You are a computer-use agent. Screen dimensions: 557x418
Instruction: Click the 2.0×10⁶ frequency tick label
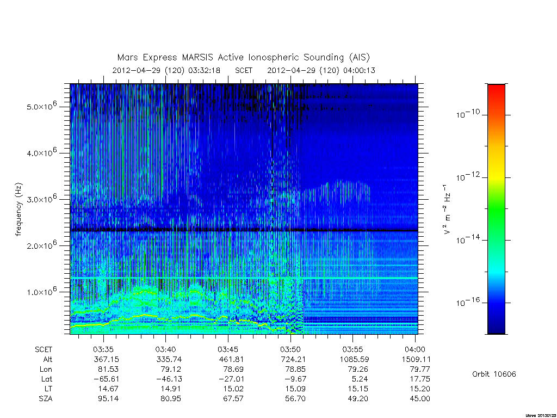(x=41, y=245)
